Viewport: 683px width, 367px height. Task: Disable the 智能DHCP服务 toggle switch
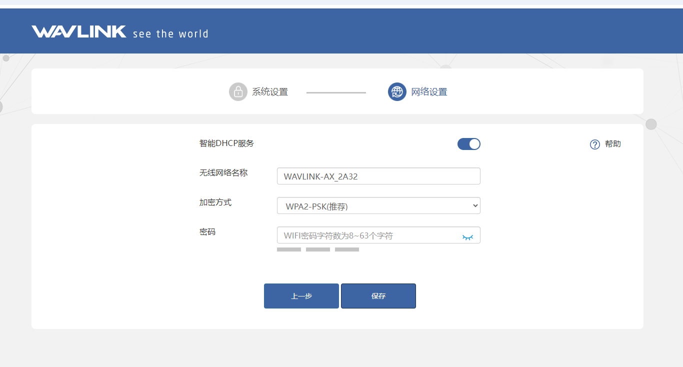click(x=468, y=144)
